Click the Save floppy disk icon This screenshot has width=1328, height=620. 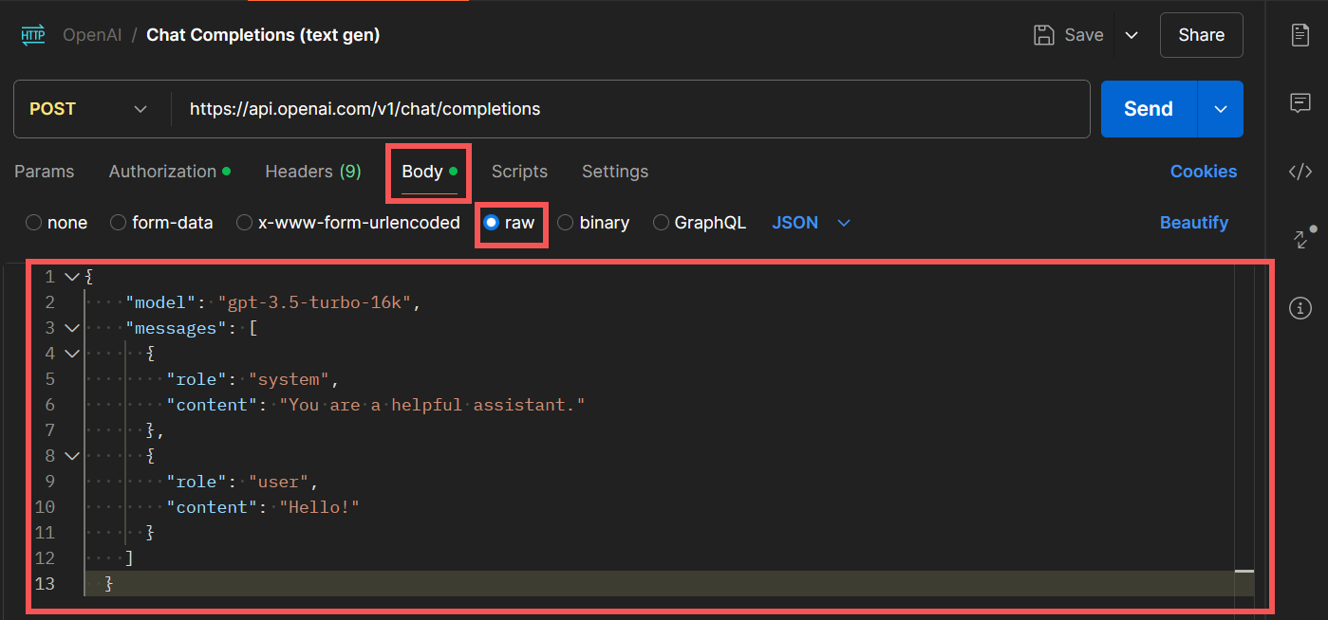tap(1044, 35)
